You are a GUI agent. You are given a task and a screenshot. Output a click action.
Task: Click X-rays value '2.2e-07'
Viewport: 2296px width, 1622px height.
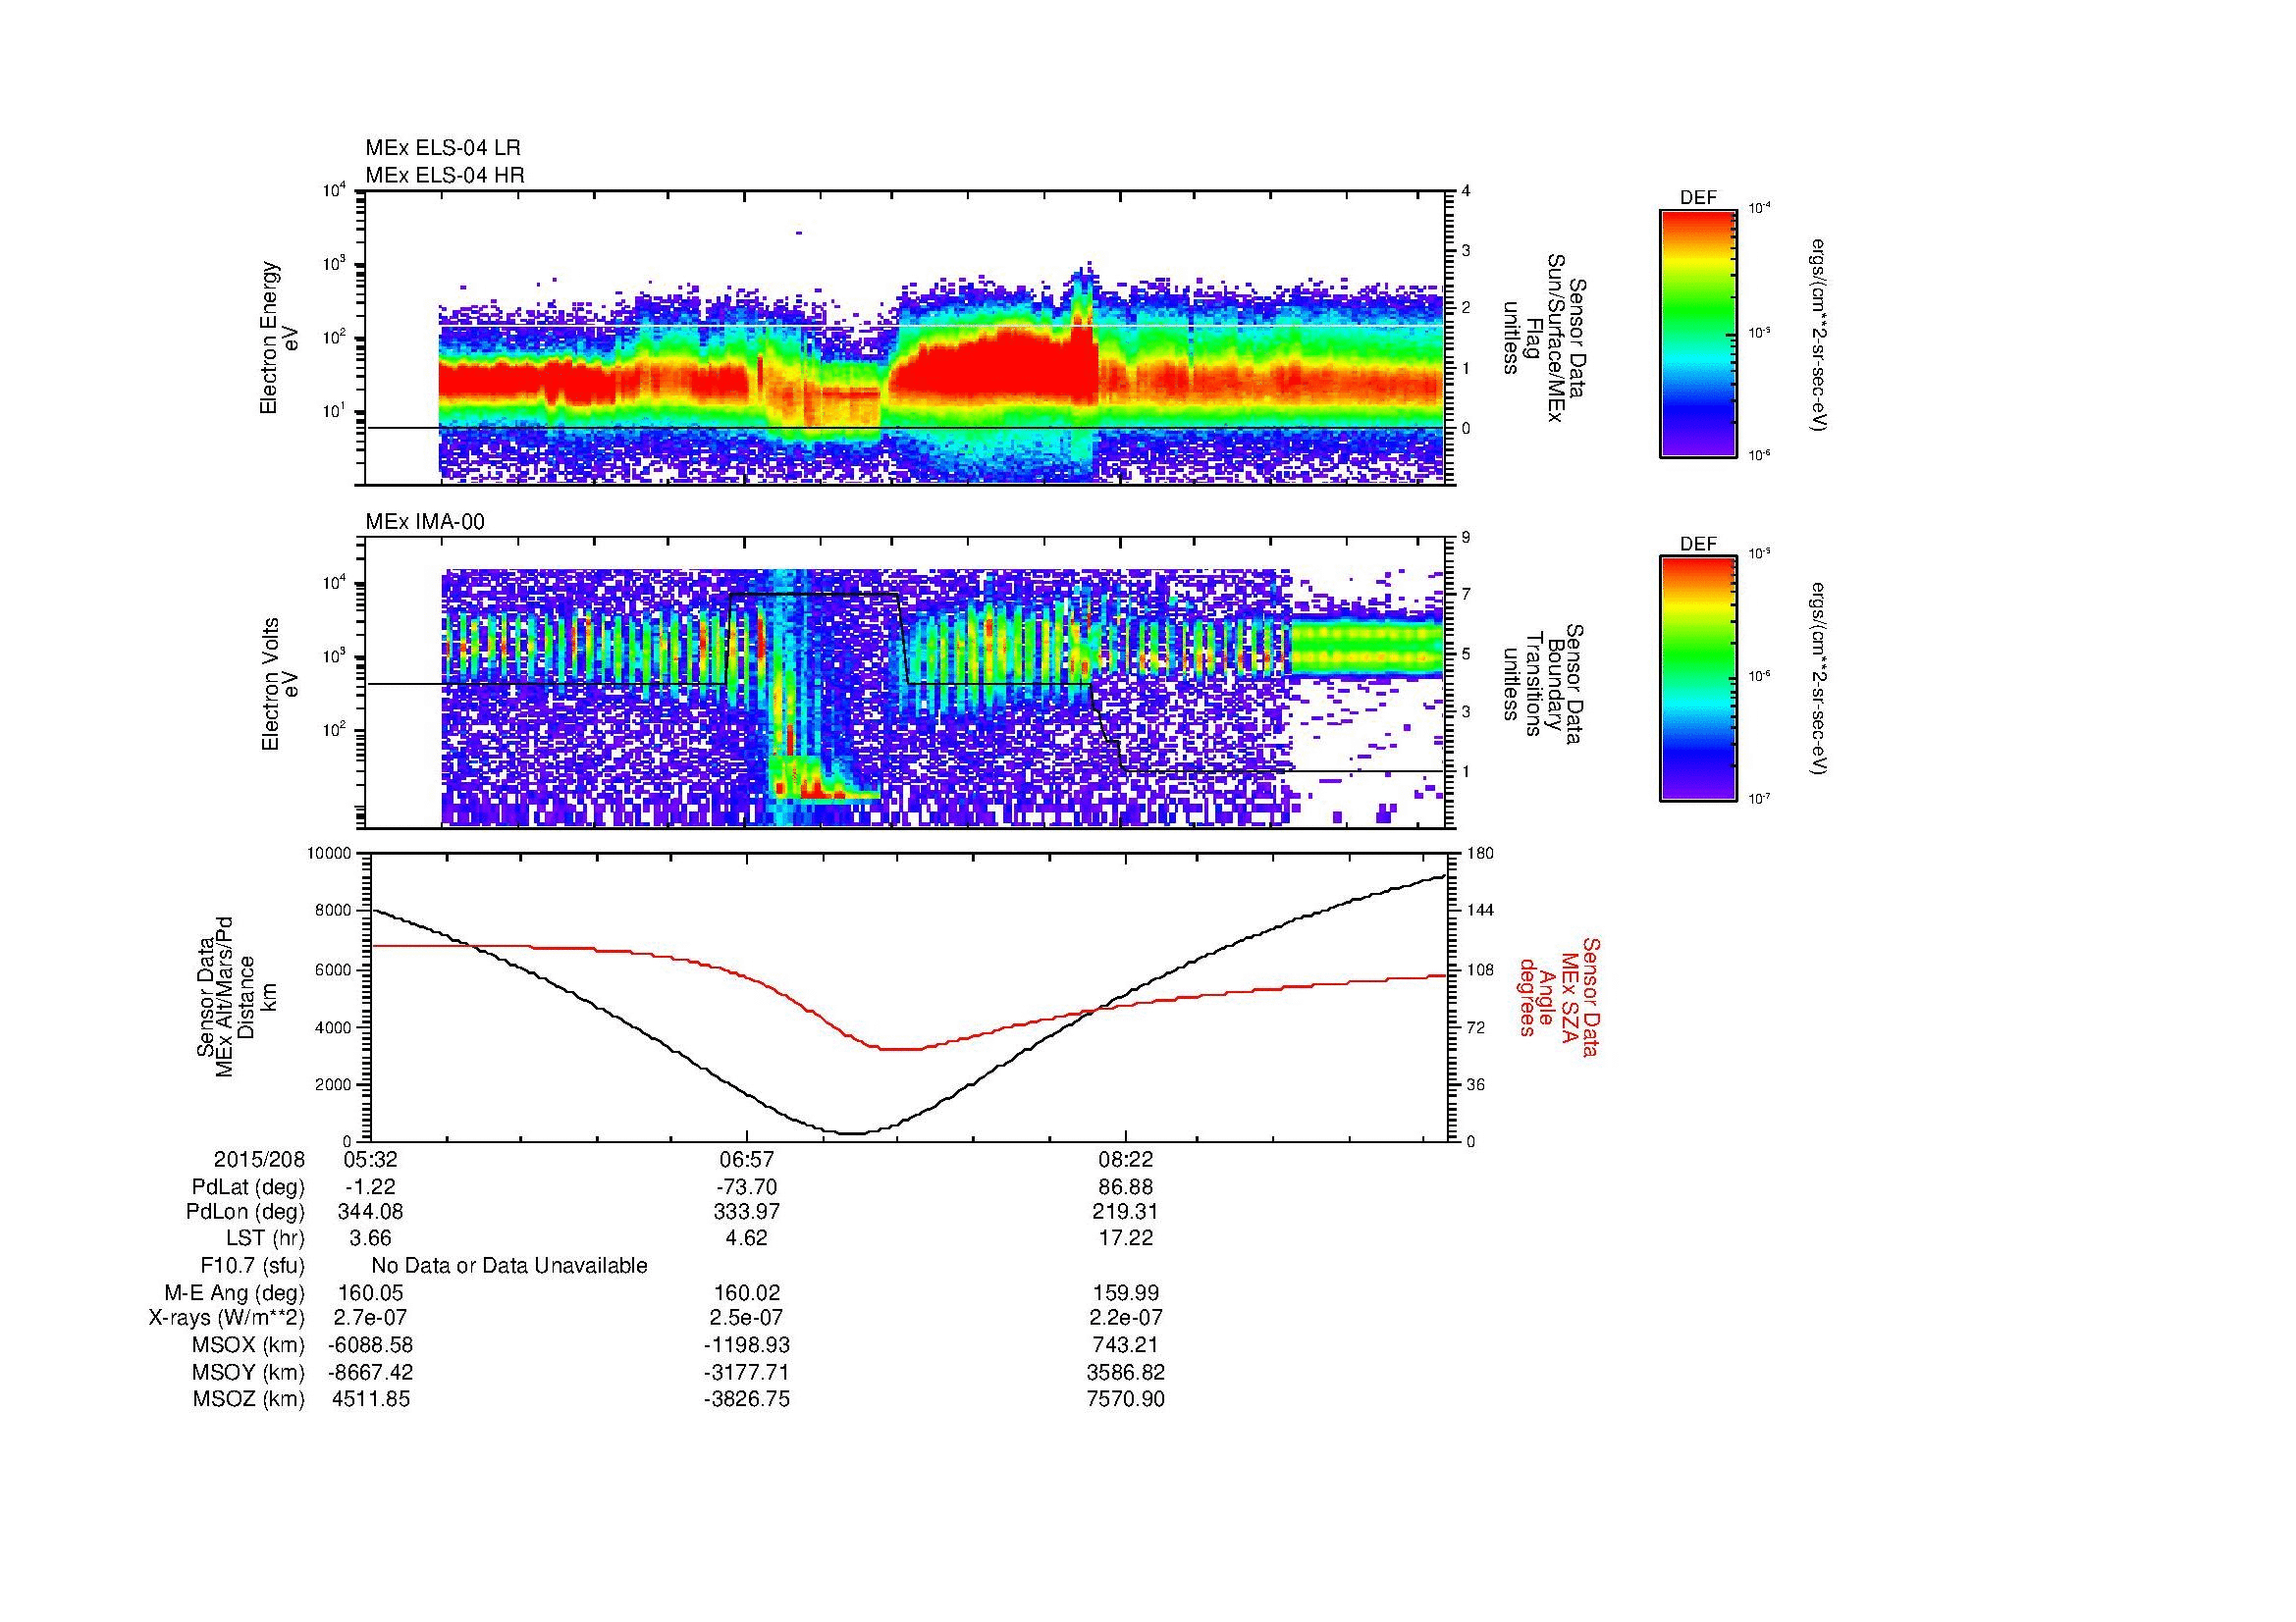click(1126, 1318)
